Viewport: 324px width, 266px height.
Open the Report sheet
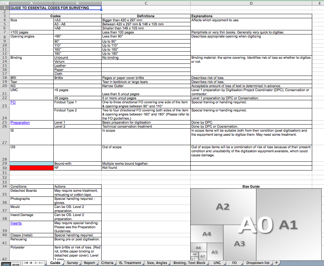point(89,263)
